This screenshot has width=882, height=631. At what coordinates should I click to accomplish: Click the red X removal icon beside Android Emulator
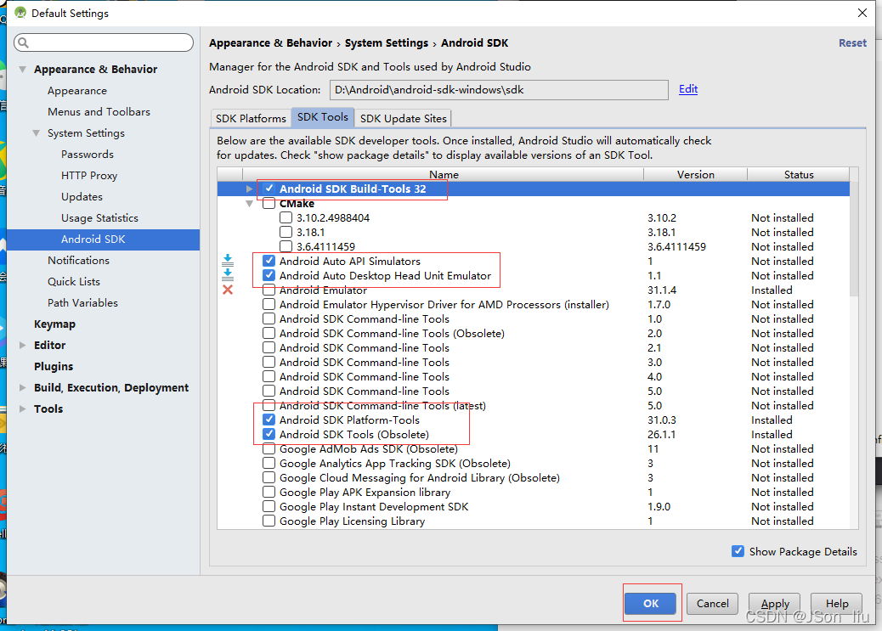coord(228,290)
